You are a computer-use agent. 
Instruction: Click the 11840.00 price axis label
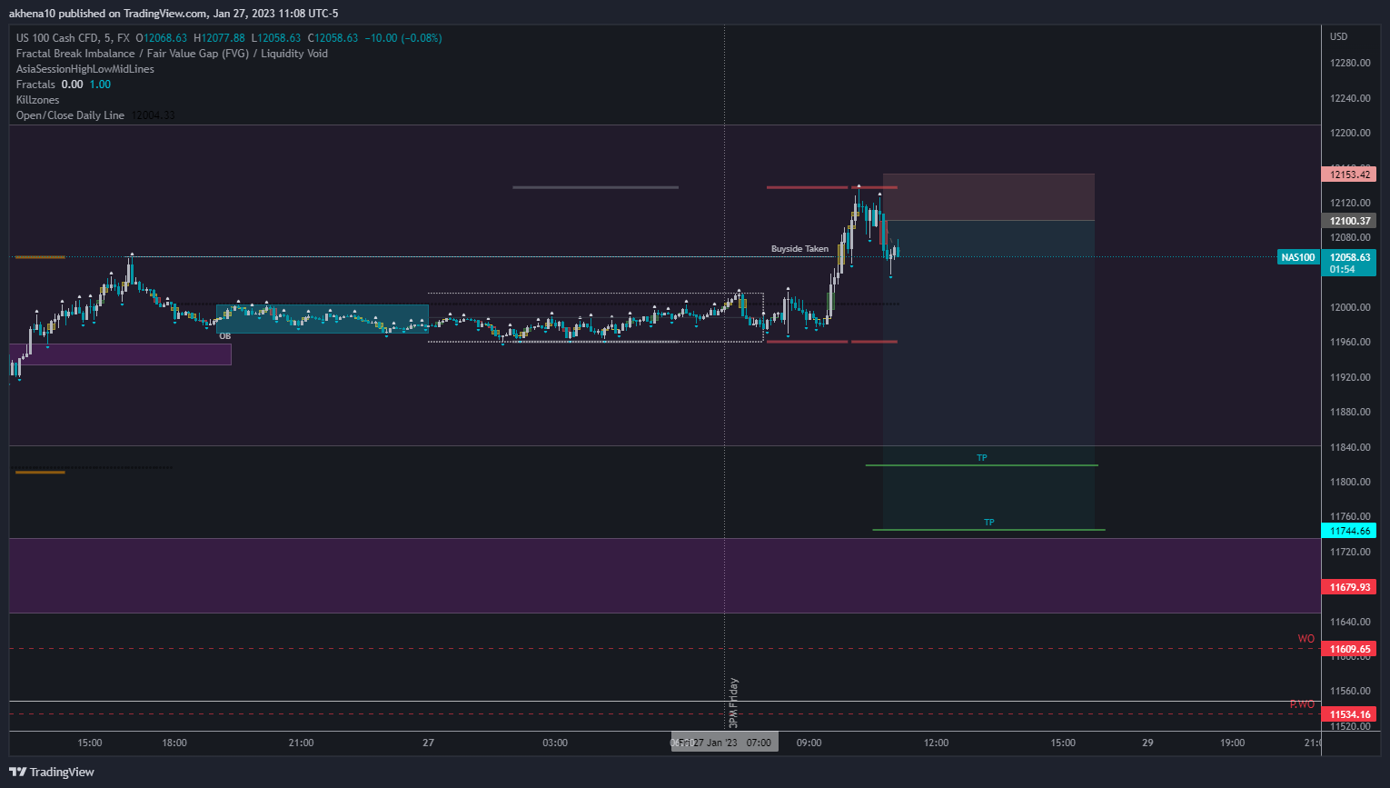(1350, 447)
